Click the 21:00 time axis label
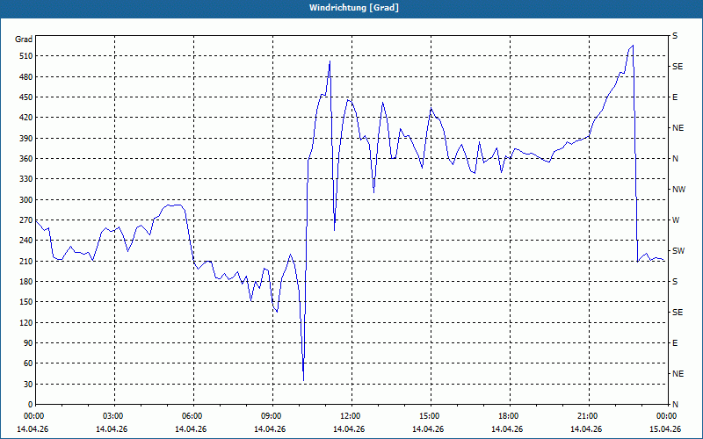 (x=589, y=415)
